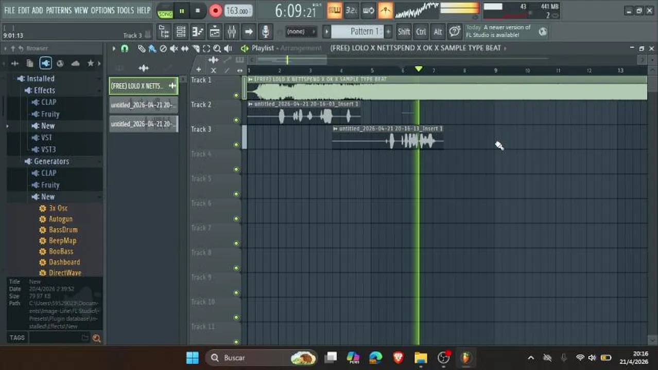
Task: Select the (FREE) LOLO X NETTS clip in picker
Action: pyautogui.click(x=144, y=86)
